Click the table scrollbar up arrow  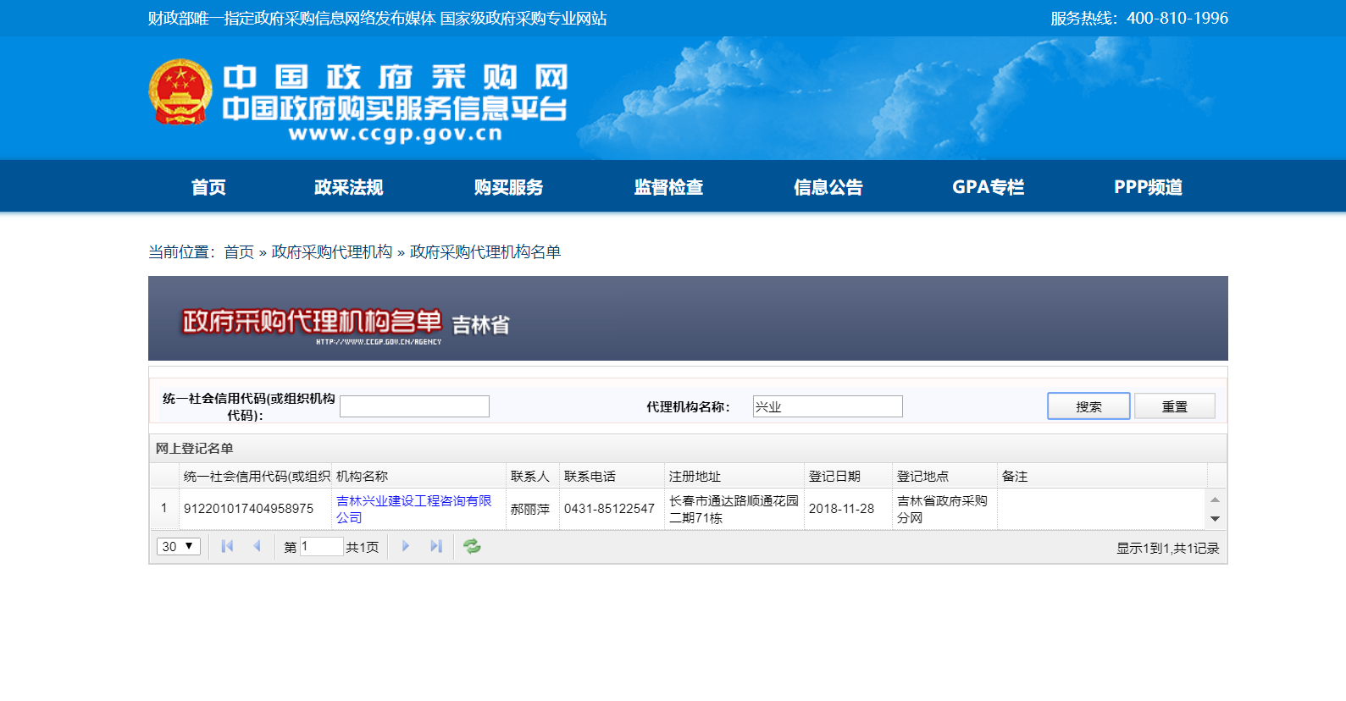pos(1215,500)
